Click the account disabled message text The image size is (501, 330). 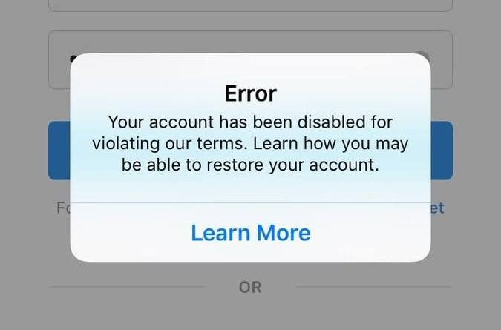click(x=251, y=143)
